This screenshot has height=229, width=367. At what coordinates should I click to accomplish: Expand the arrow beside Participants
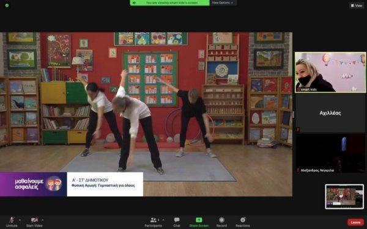(163, 220)
